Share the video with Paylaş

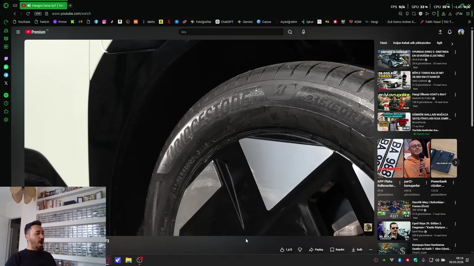(316, 249)
